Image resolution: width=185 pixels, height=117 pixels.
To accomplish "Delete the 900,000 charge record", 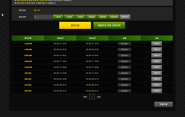I will click(157, 79).
